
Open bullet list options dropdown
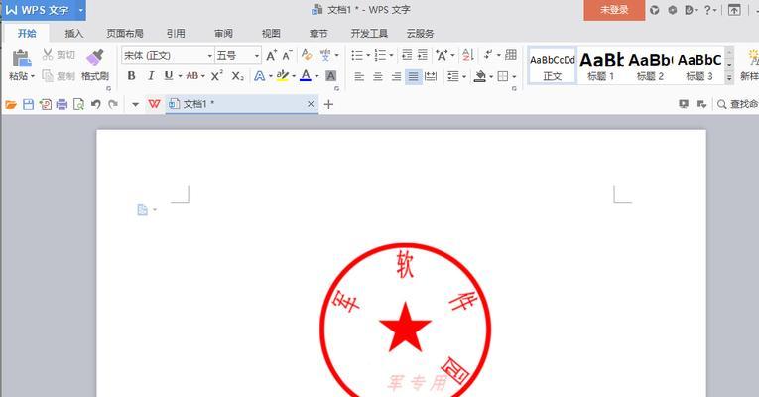tap(368, 55)
